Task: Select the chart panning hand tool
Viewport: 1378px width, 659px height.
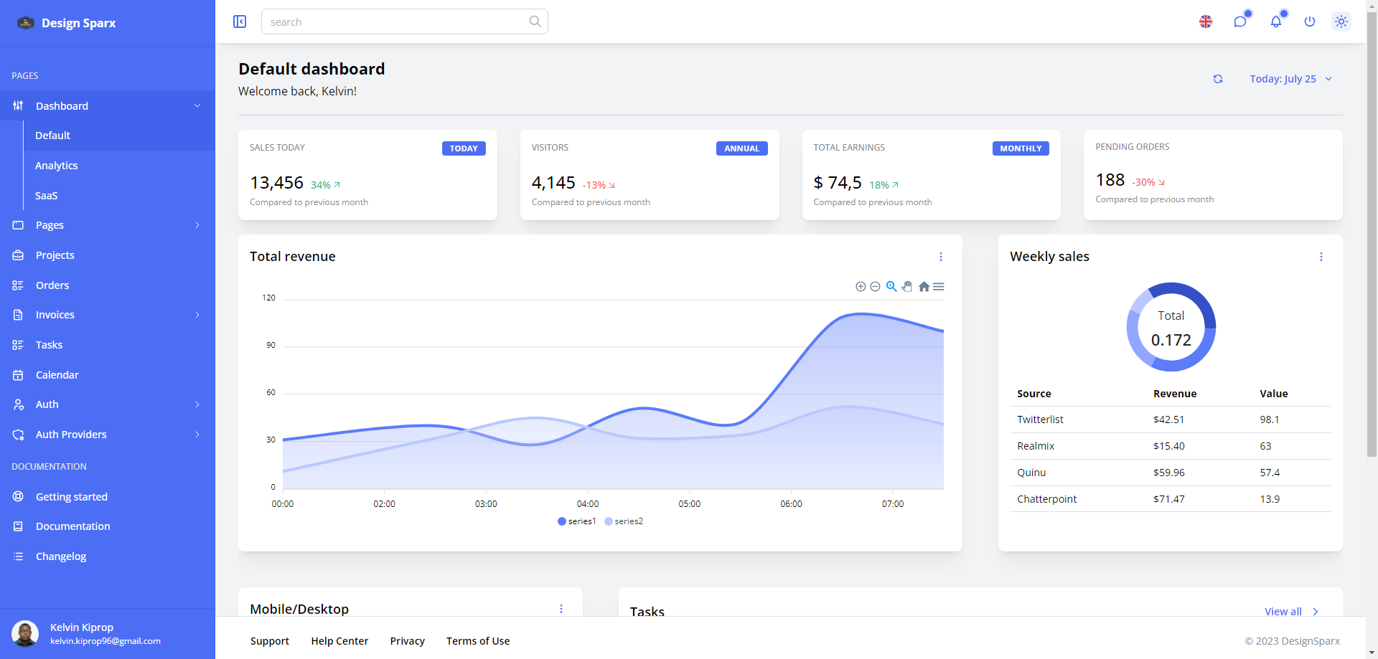Action: coord(907,287)
